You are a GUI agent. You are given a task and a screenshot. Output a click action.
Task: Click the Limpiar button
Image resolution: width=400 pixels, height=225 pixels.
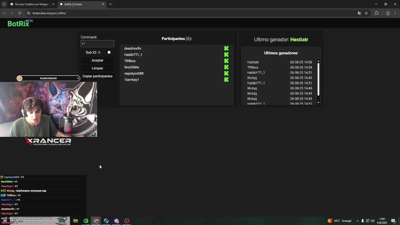[x=97, y=68]
